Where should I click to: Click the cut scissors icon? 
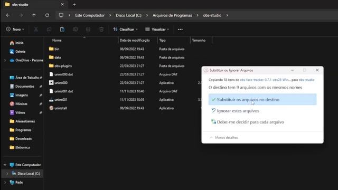click(36, 30)
